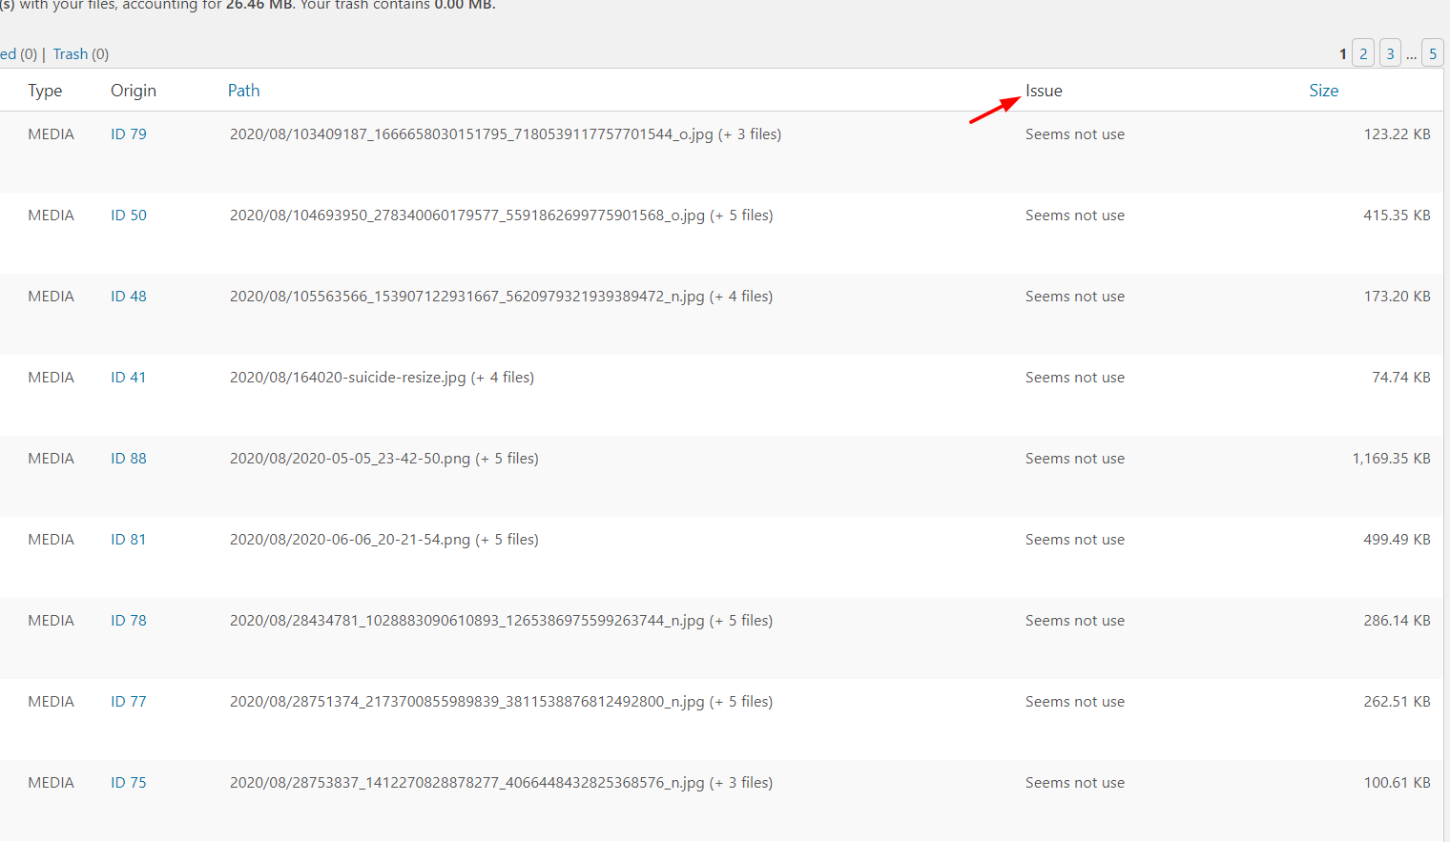
Task: Select path 2020/08/104693950_278340060179577 jpg
Action: (501, 216)
